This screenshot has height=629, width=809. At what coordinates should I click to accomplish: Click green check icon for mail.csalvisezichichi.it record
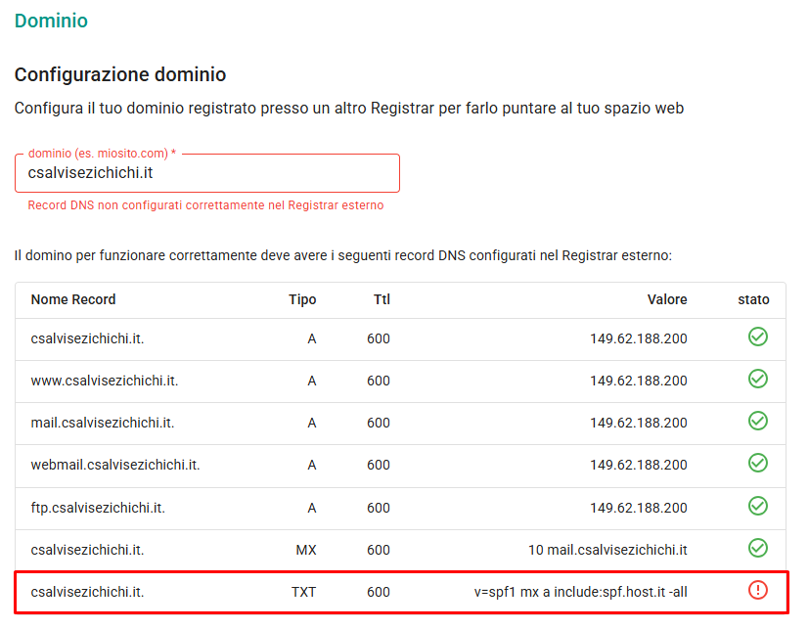757,421
